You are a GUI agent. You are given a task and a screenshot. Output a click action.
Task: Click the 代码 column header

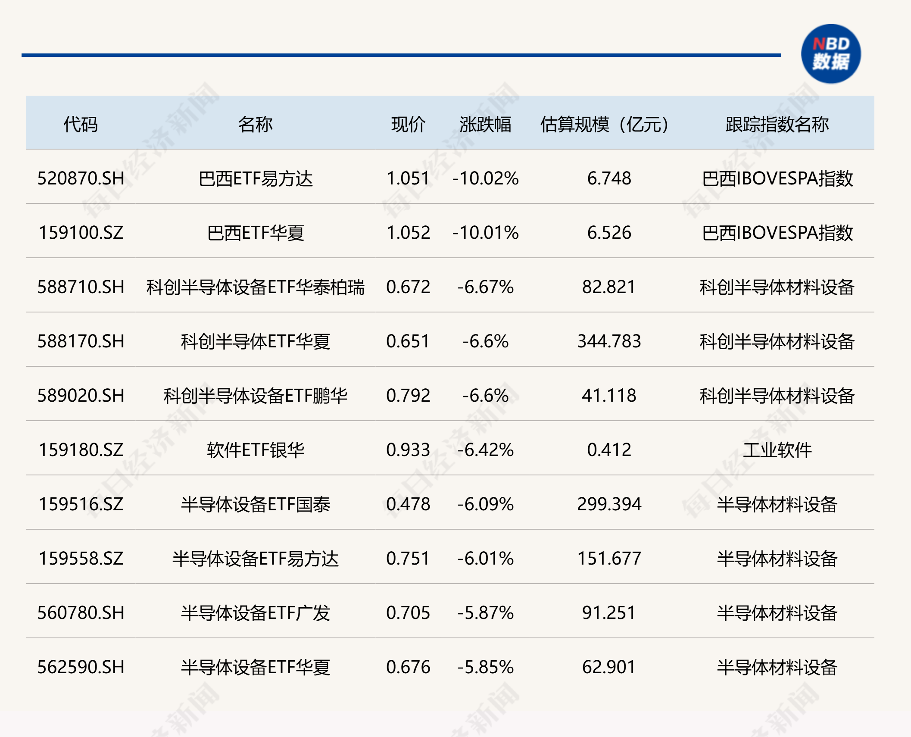(x=81, y=125)
